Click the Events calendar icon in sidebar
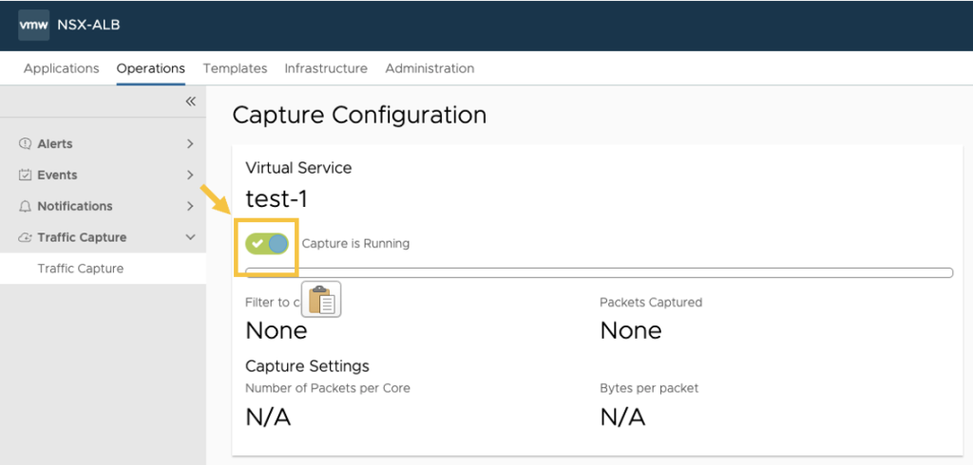973x465 pixels. pos(26,176)
